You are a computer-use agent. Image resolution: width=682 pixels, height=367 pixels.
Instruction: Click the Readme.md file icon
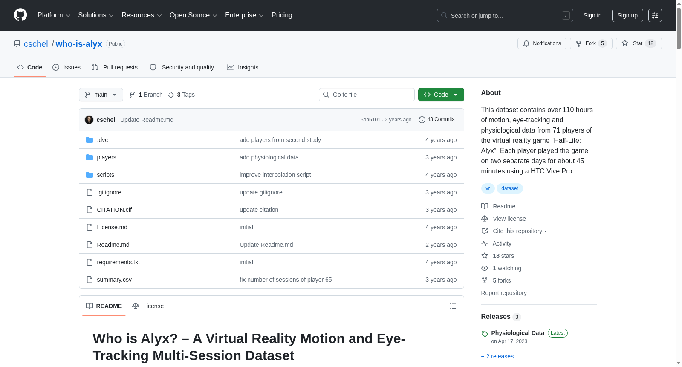point(90,245)
